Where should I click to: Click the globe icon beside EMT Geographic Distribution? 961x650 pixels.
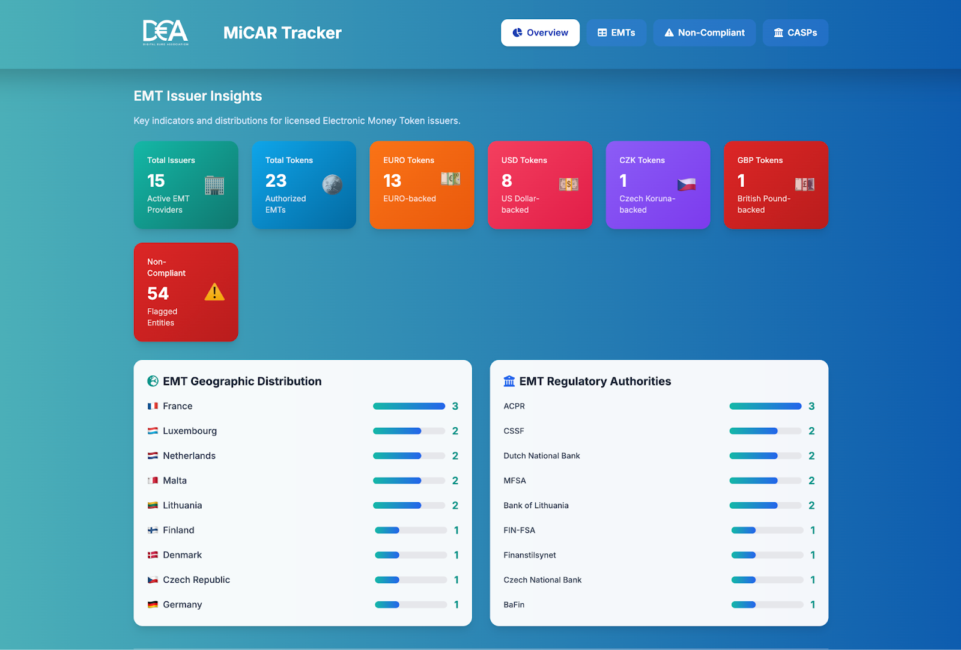click(153, 381)
